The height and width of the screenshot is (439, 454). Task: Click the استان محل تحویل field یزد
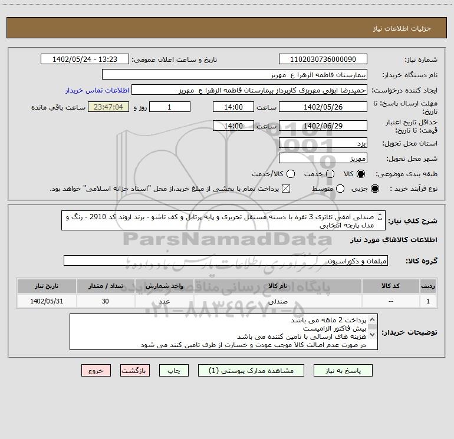pos(323,143)
